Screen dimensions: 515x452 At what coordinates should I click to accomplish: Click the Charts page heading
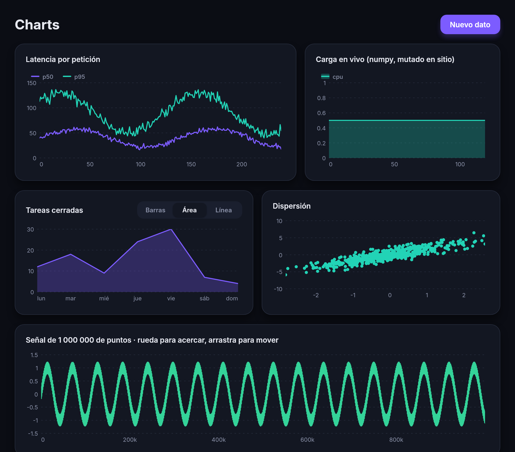pyautogui.click(x=37, y=25)
